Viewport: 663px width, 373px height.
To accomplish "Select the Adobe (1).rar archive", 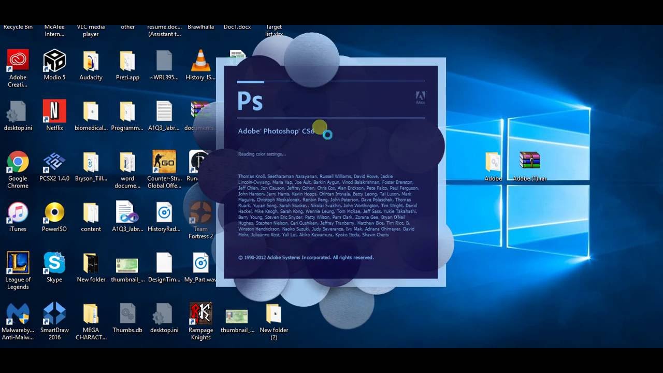I will pos(530,161).
